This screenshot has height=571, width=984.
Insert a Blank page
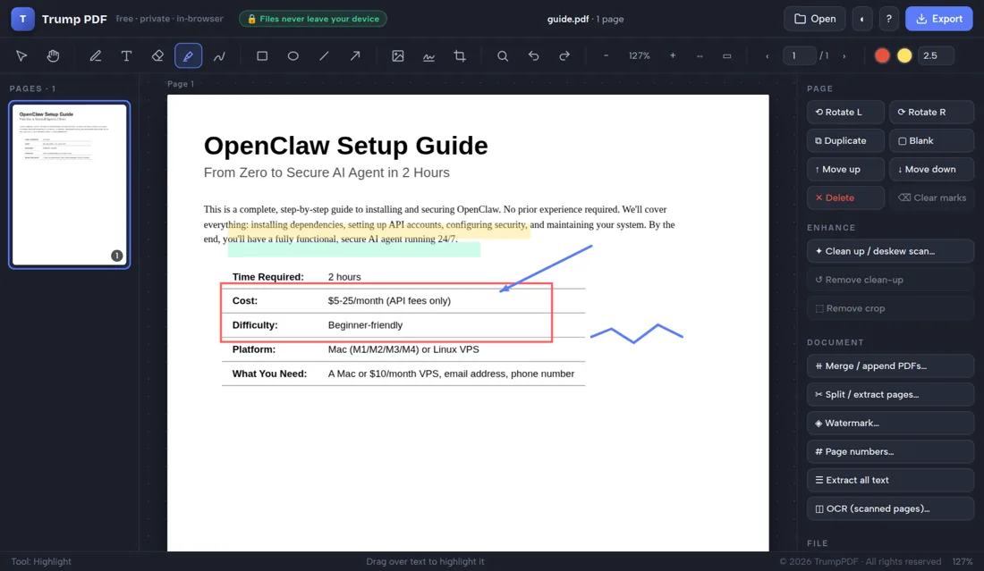point(931,140)
